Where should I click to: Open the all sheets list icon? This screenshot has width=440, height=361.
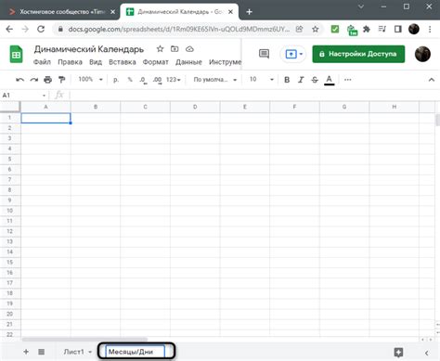click(x=42, y=352)
